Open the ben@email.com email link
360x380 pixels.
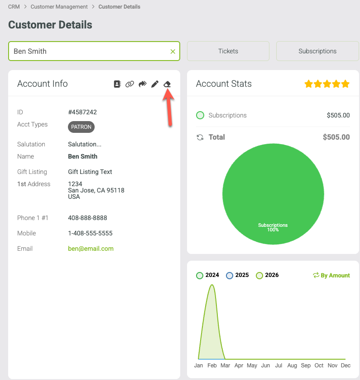click(91, 249)
